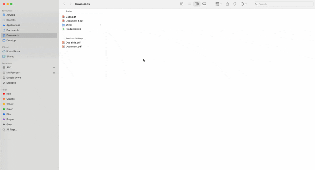Click the Book.pdf PDF icon
This screenshot has height=170, width=315.
coord(63,17)
